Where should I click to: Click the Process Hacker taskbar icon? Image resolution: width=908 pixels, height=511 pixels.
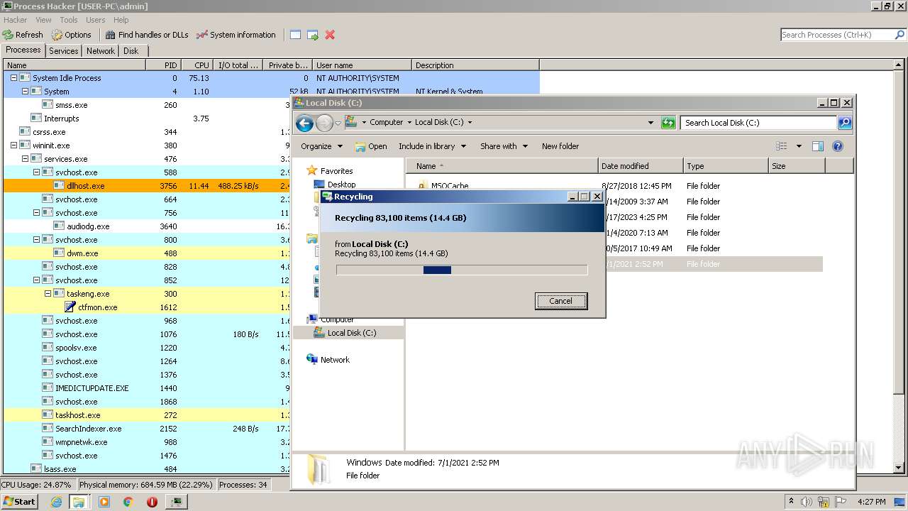coord(176,502)
